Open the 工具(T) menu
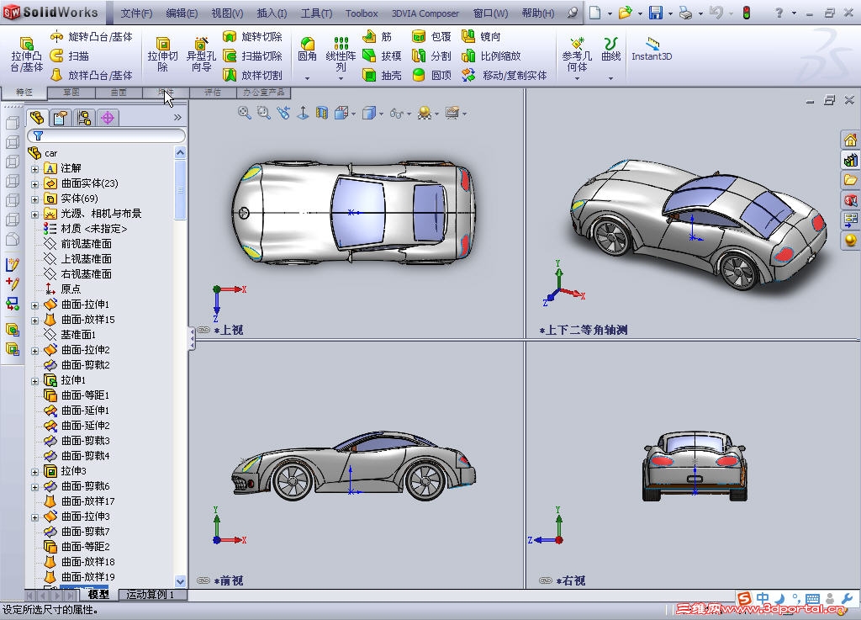Viewport: 861px width, 620px height. (x=316, y=13)
